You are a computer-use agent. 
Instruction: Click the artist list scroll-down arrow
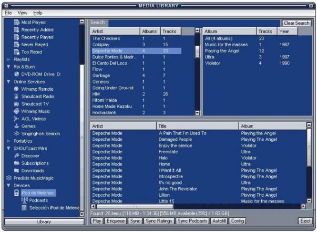point(197,113)
